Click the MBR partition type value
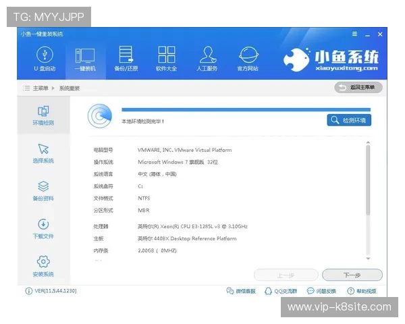The height and width of the screenshot is (324, 405). (x=144, y=211)
